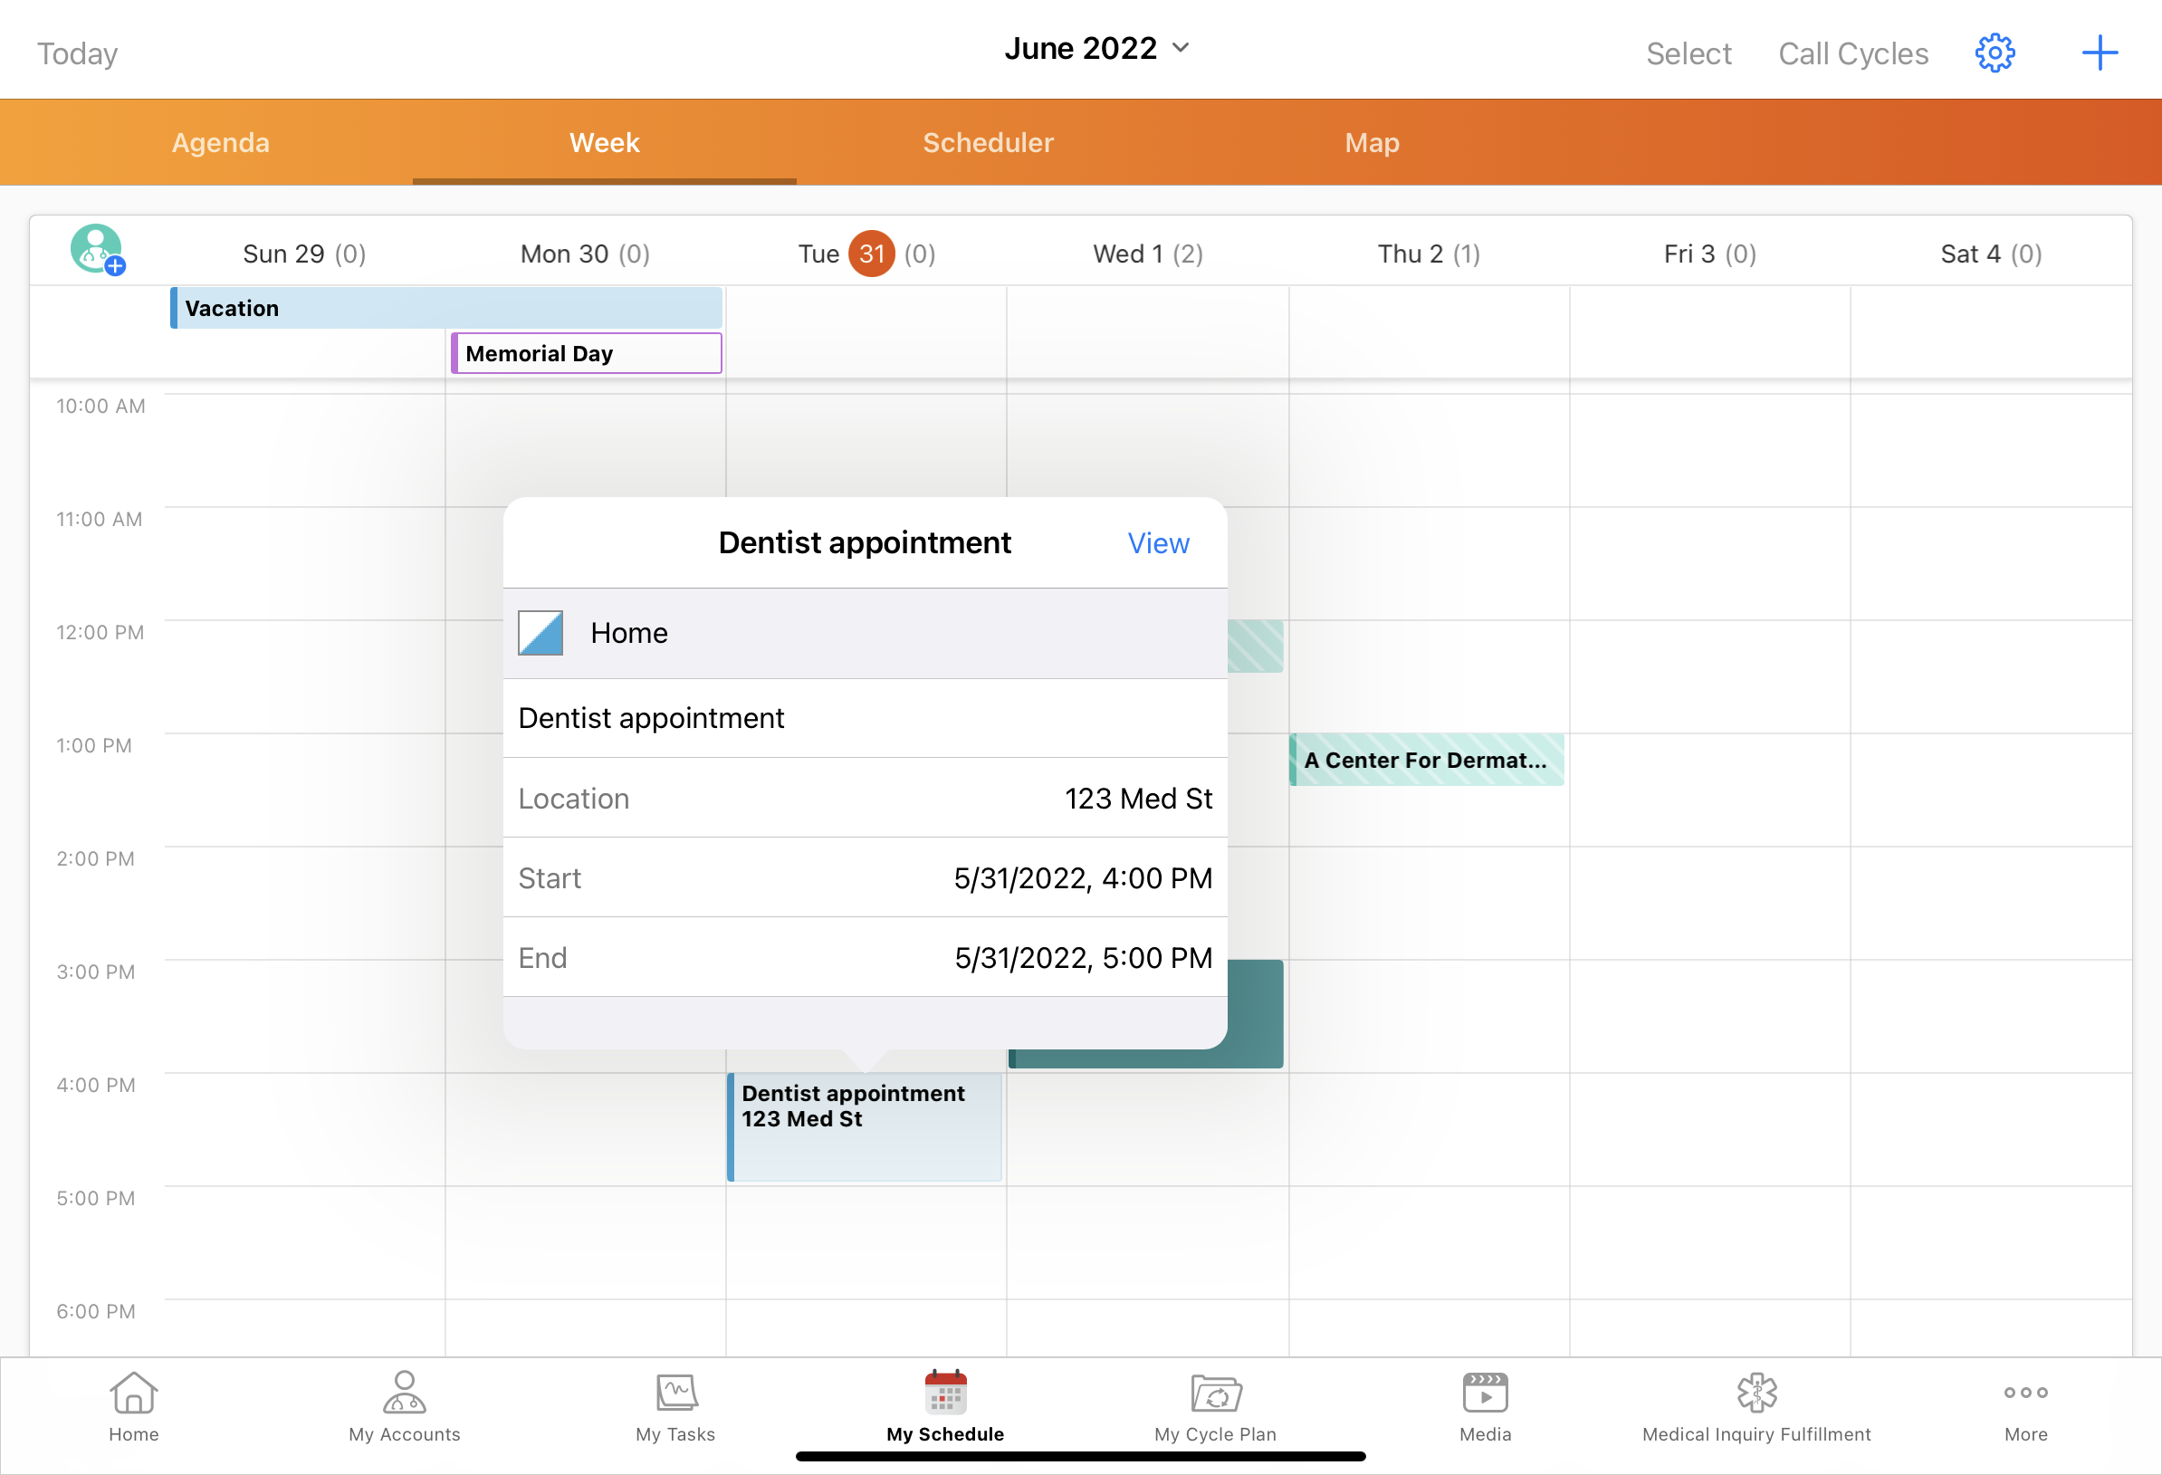2162x1475 pixels.
Task: Expand the June 2022 month dropdown
Action: point(1095,48)
